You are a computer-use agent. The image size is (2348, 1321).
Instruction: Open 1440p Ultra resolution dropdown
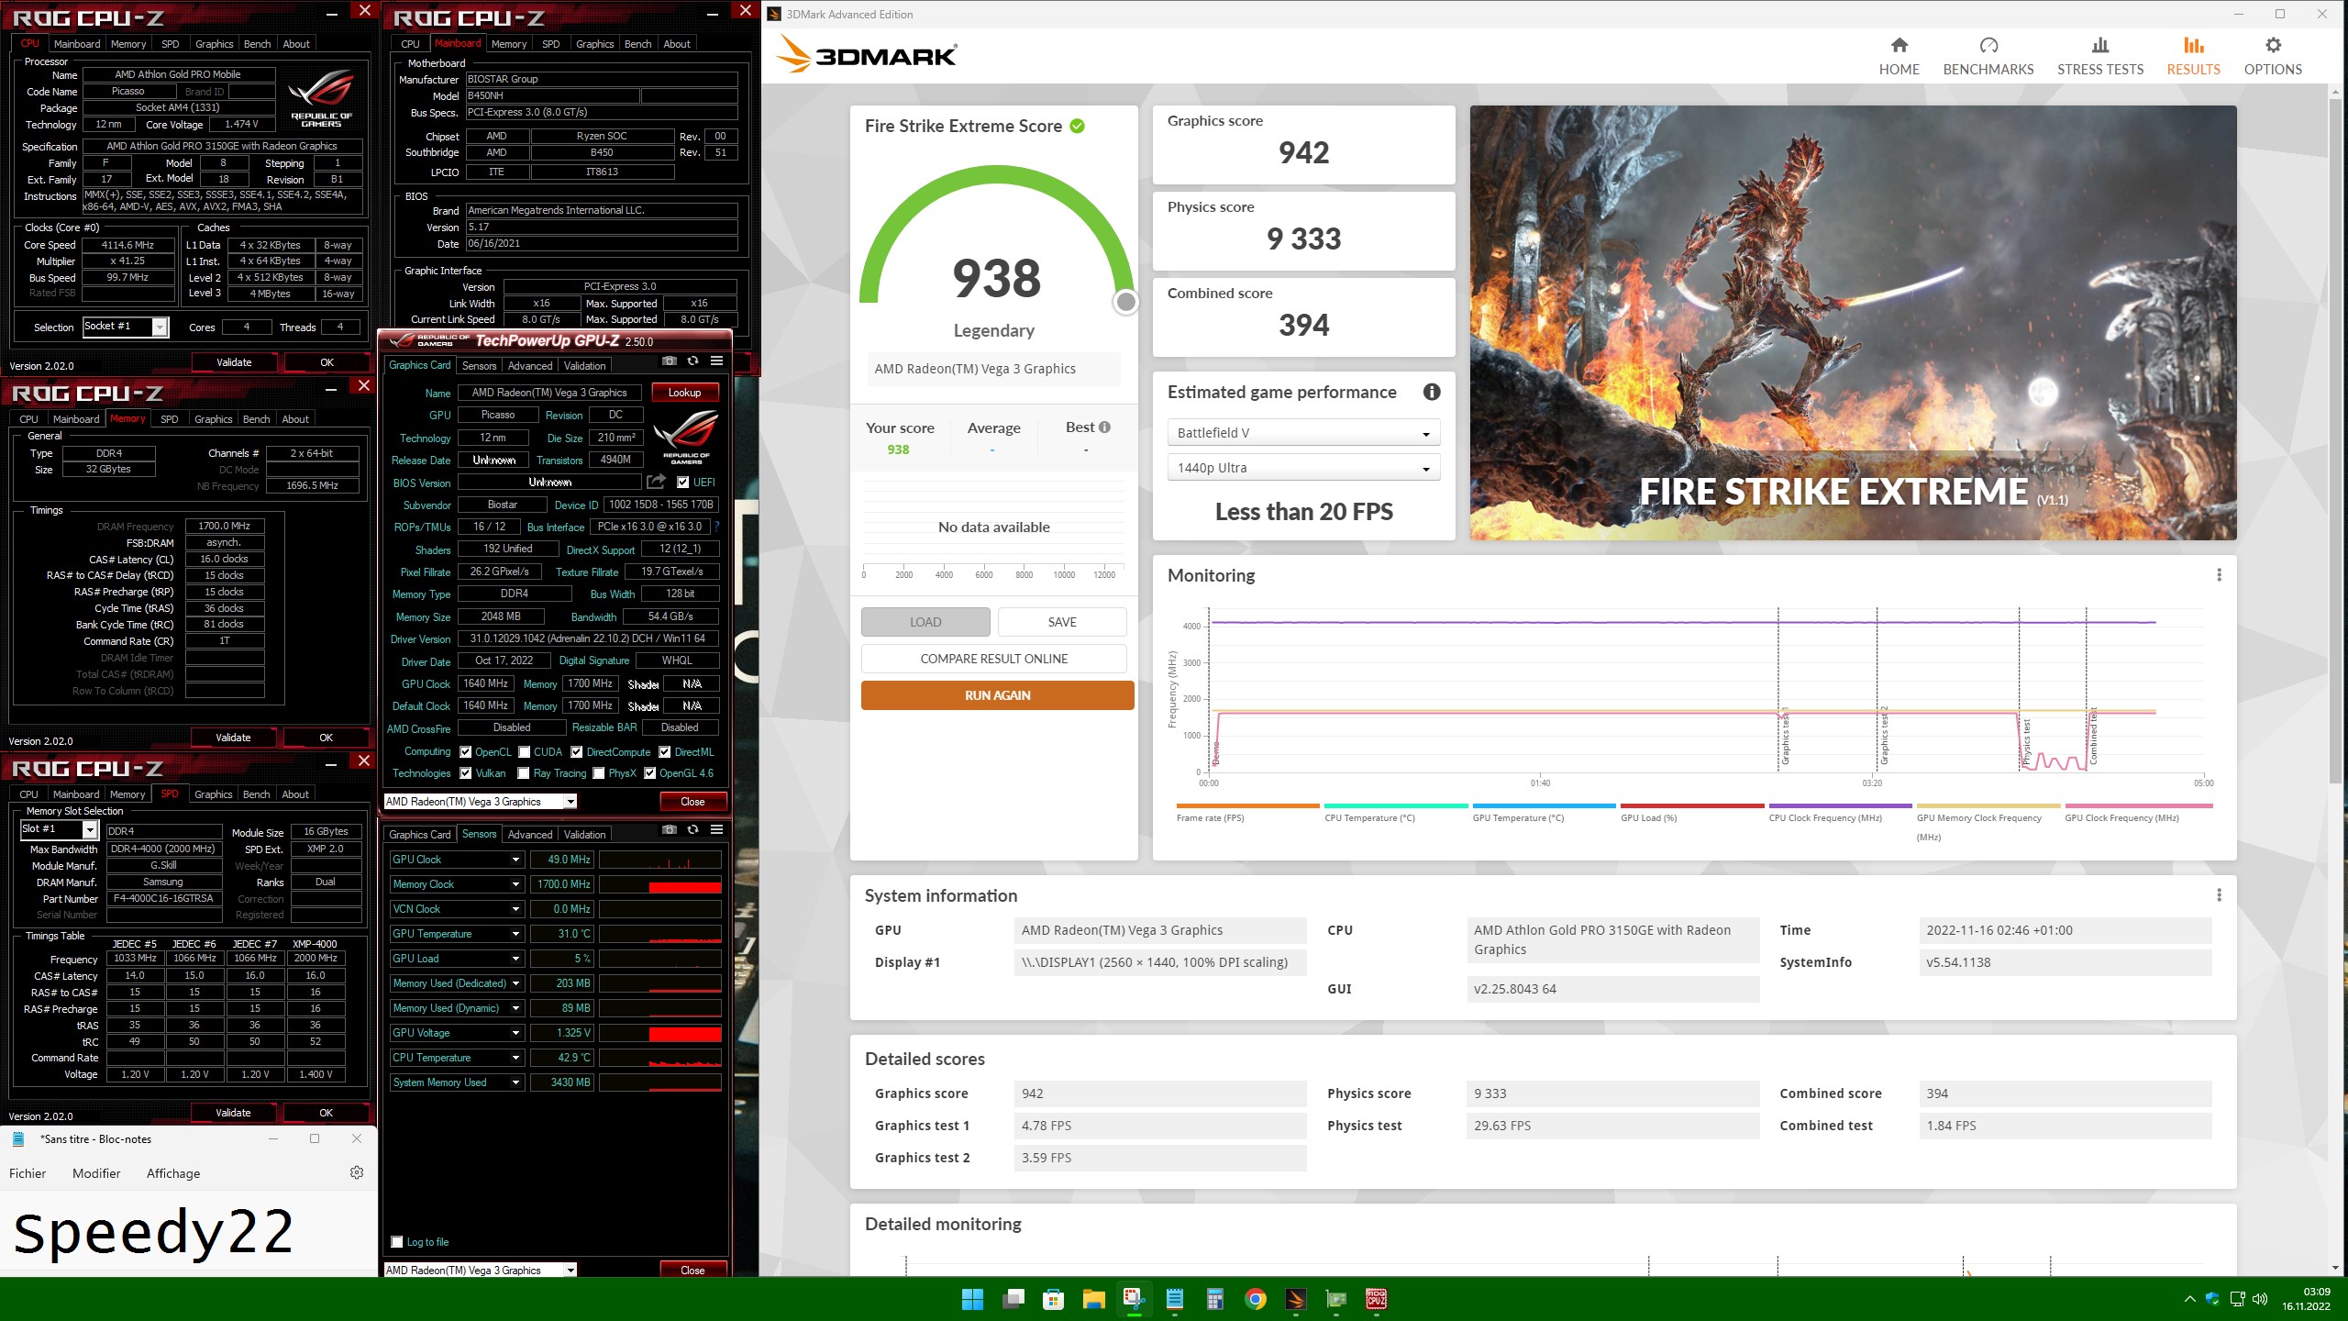pyautogui.click(x=1303, y=468)
